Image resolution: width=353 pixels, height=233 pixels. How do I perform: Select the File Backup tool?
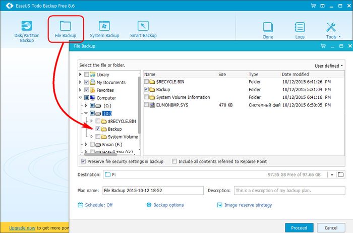66,29
